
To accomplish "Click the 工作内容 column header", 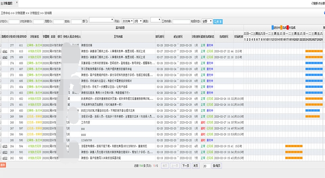I will pos(118,36).
